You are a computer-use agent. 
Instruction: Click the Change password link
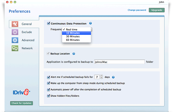[137, 10]
